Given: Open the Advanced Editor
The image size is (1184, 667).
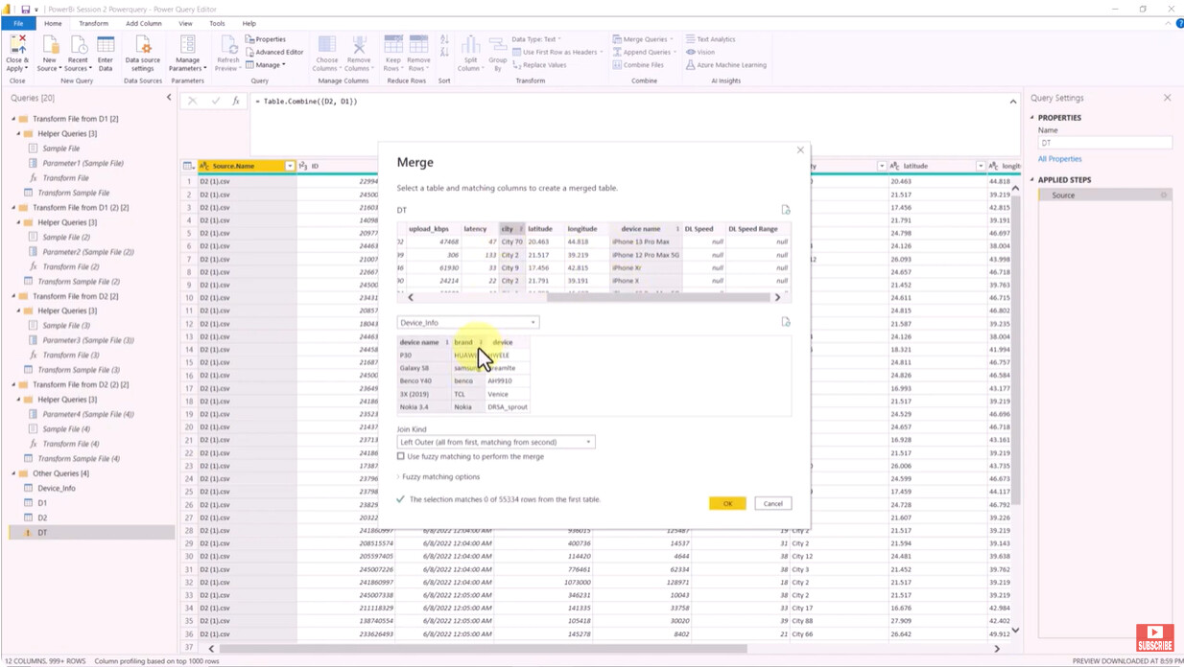Looking at the screenshot, I should (274, 52).
